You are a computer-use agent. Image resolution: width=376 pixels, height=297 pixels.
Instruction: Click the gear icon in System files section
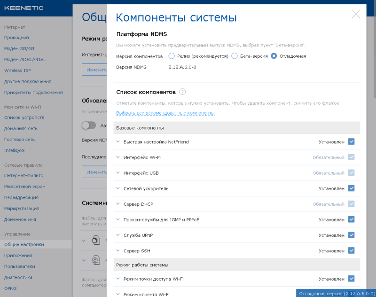(95, 260)
